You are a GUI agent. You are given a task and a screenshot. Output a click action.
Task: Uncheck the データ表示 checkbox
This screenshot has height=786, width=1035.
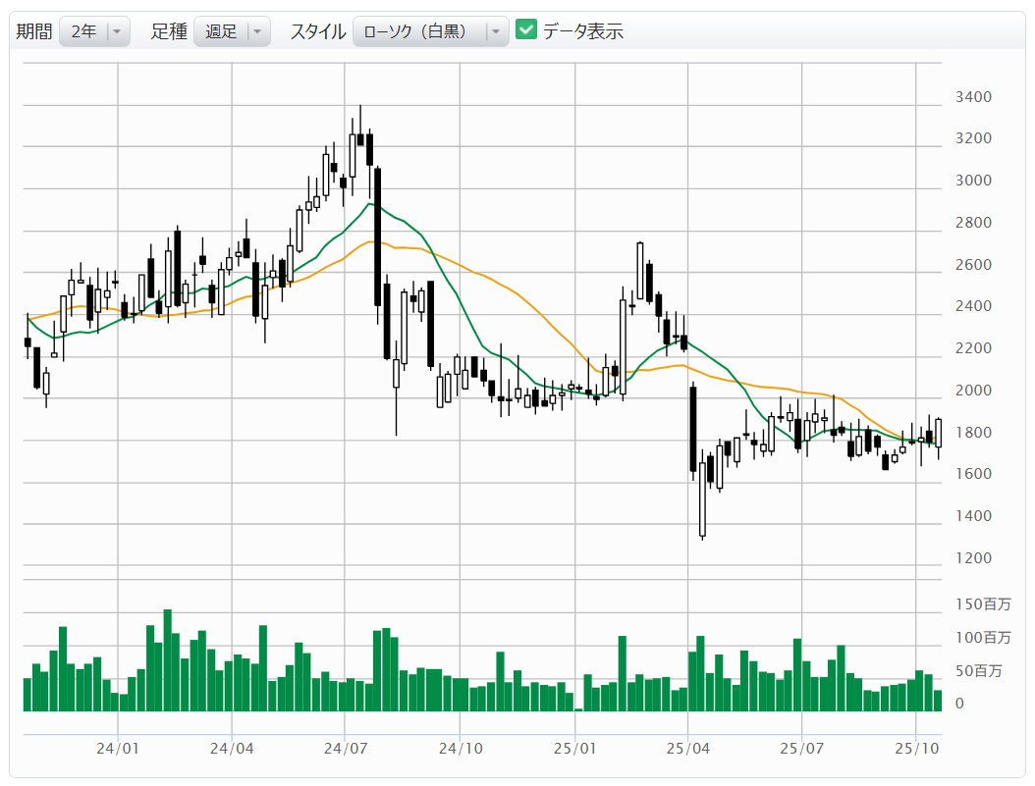click(526, 30)
